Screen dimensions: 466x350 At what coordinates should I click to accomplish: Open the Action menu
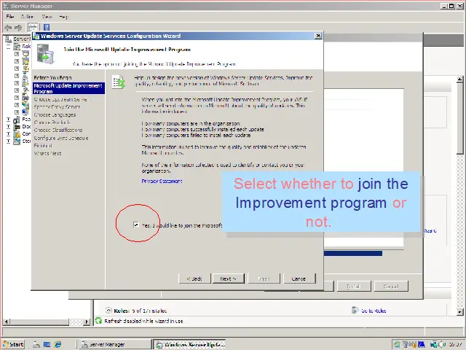pos(27,16)
